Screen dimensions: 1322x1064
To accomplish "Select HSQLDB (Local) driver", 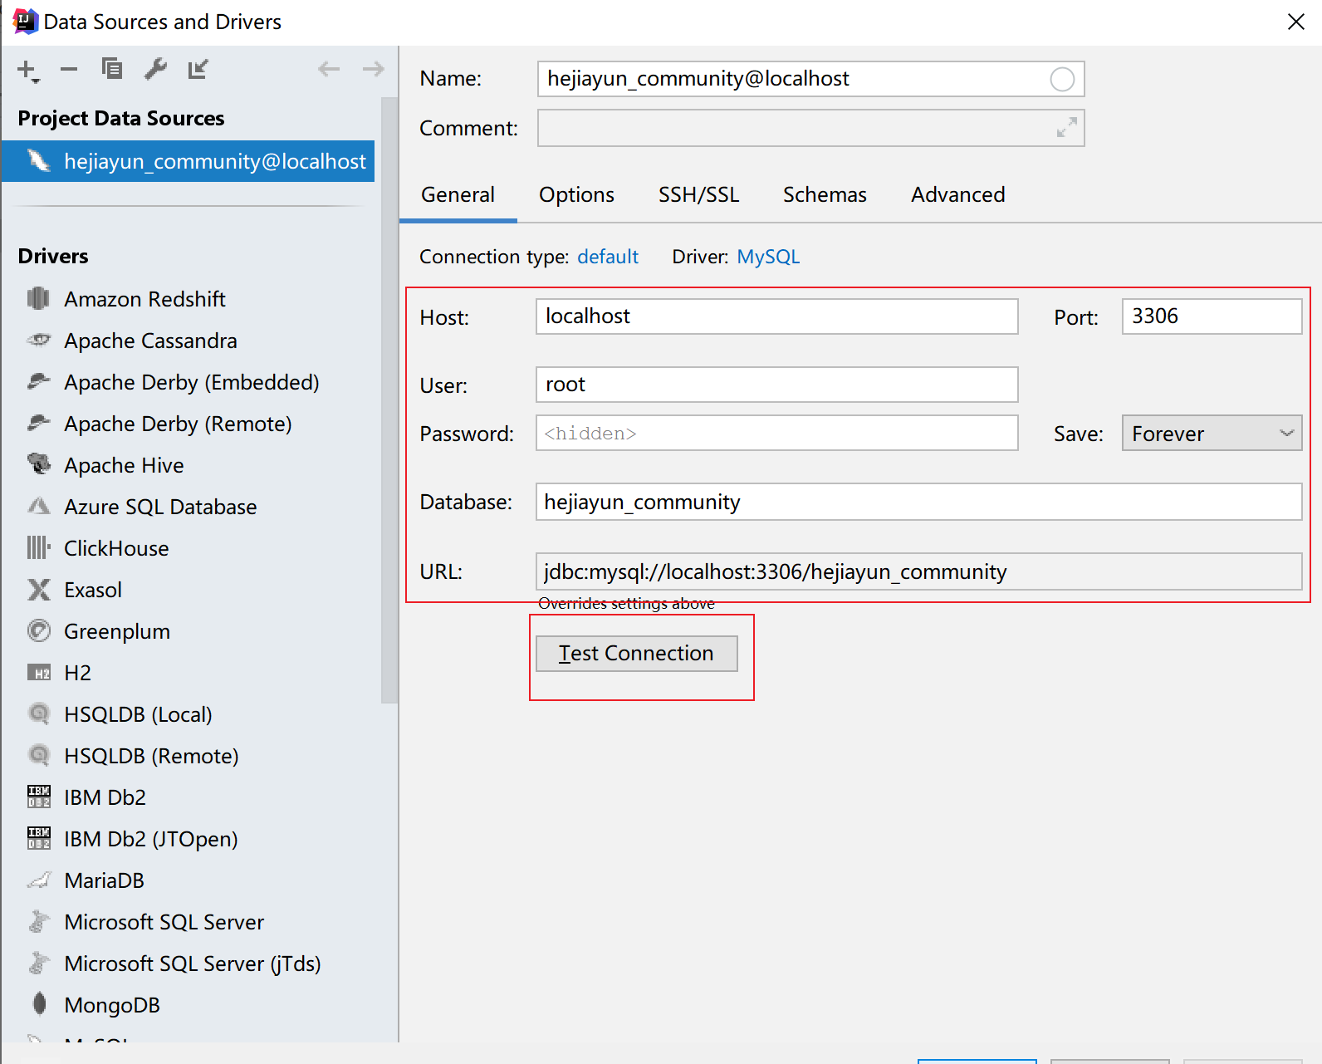I will pos(138,714).
